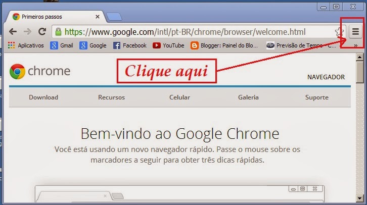Click the forward navigation arrow
Image resolution: width=367 pixels, height=205 pixels.
click(x=27, y=31)
